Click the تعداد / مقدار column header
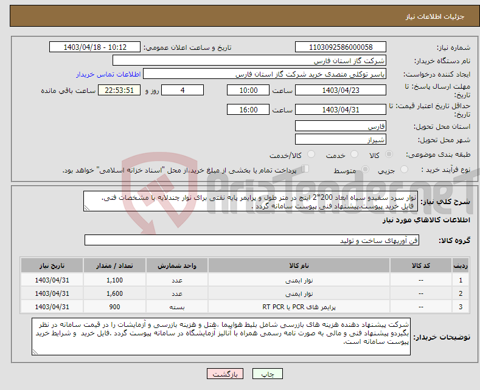The width and height of the screenshot is (480, 390). coord(114,265)
